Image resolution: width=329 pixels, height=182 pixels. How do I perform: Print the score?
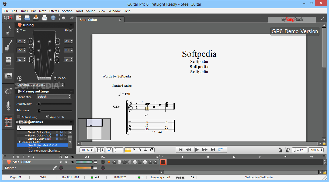coord(44,18)
